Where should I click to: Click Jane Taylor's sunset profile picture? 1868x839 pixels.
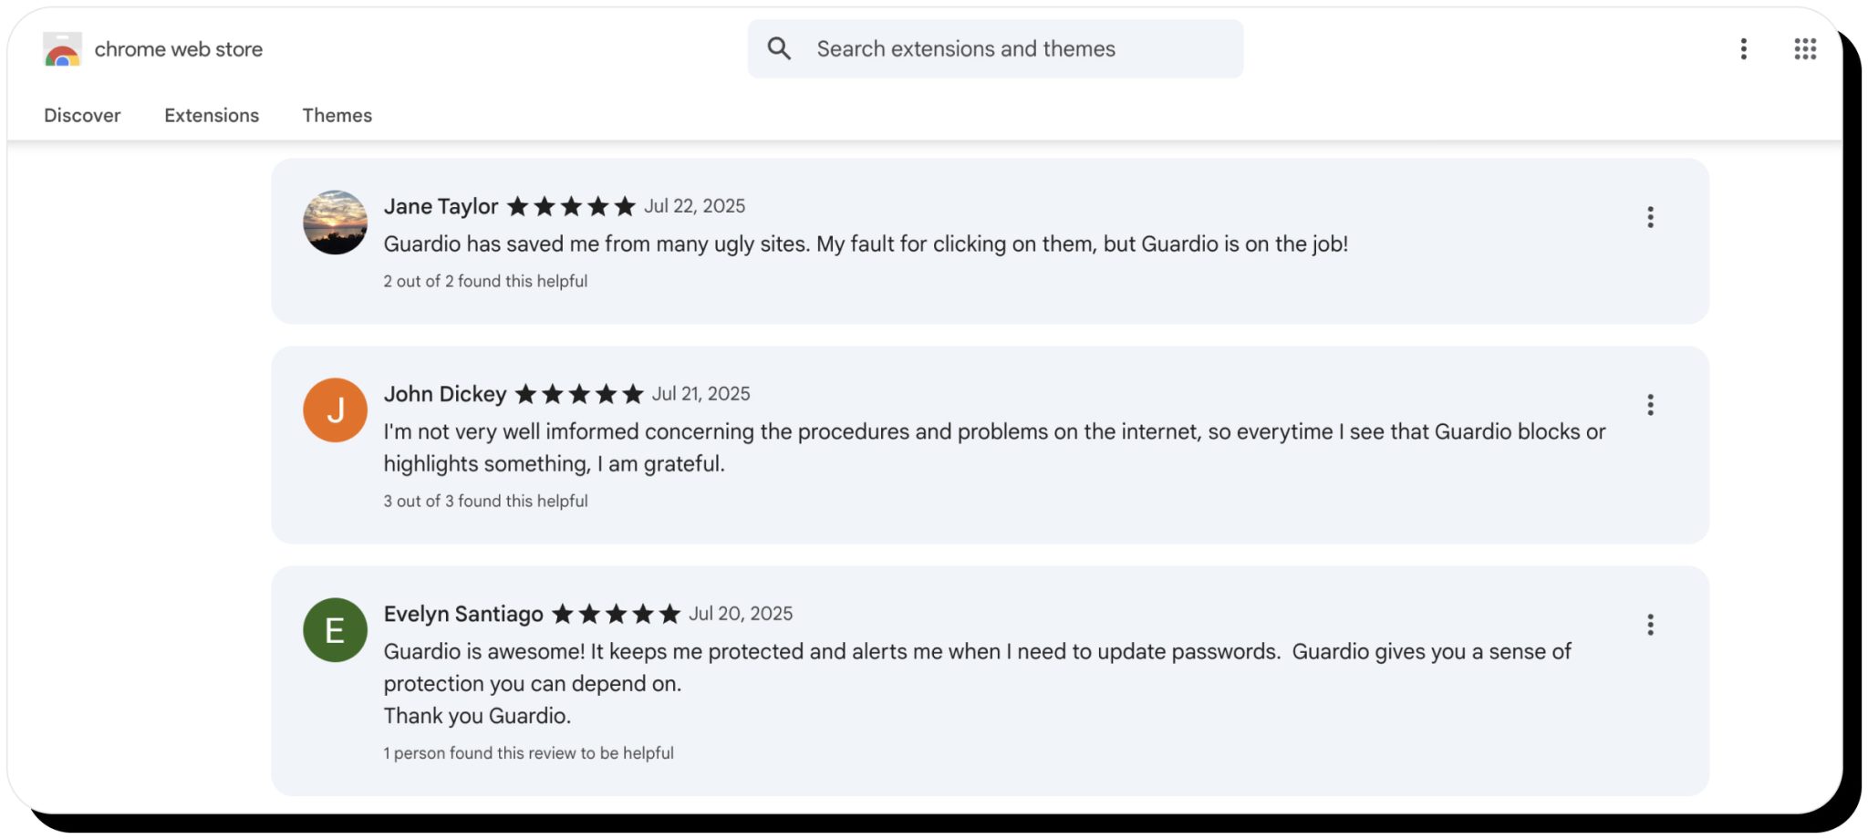335,223
